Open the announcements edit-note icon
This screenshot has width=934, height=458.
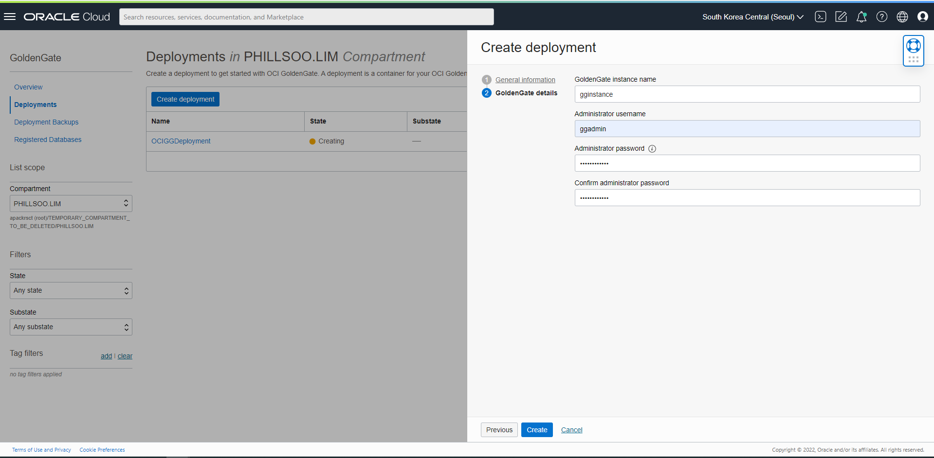841,17
